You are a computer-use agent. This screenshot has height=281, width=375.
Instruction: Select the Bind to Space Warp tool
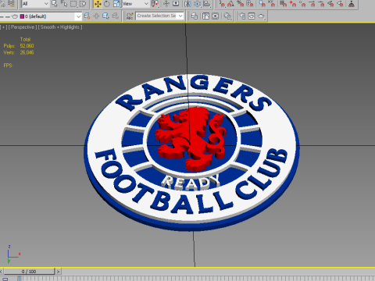(12, 4)
